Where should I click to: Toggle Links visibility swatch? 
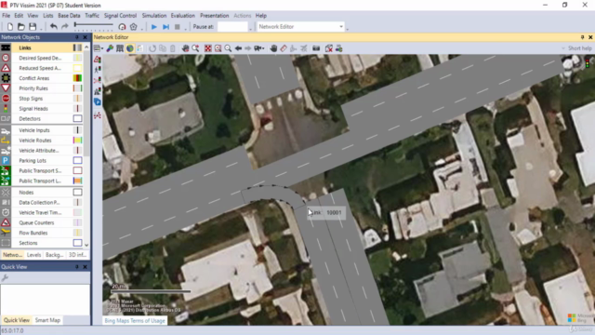pos(77,47)
